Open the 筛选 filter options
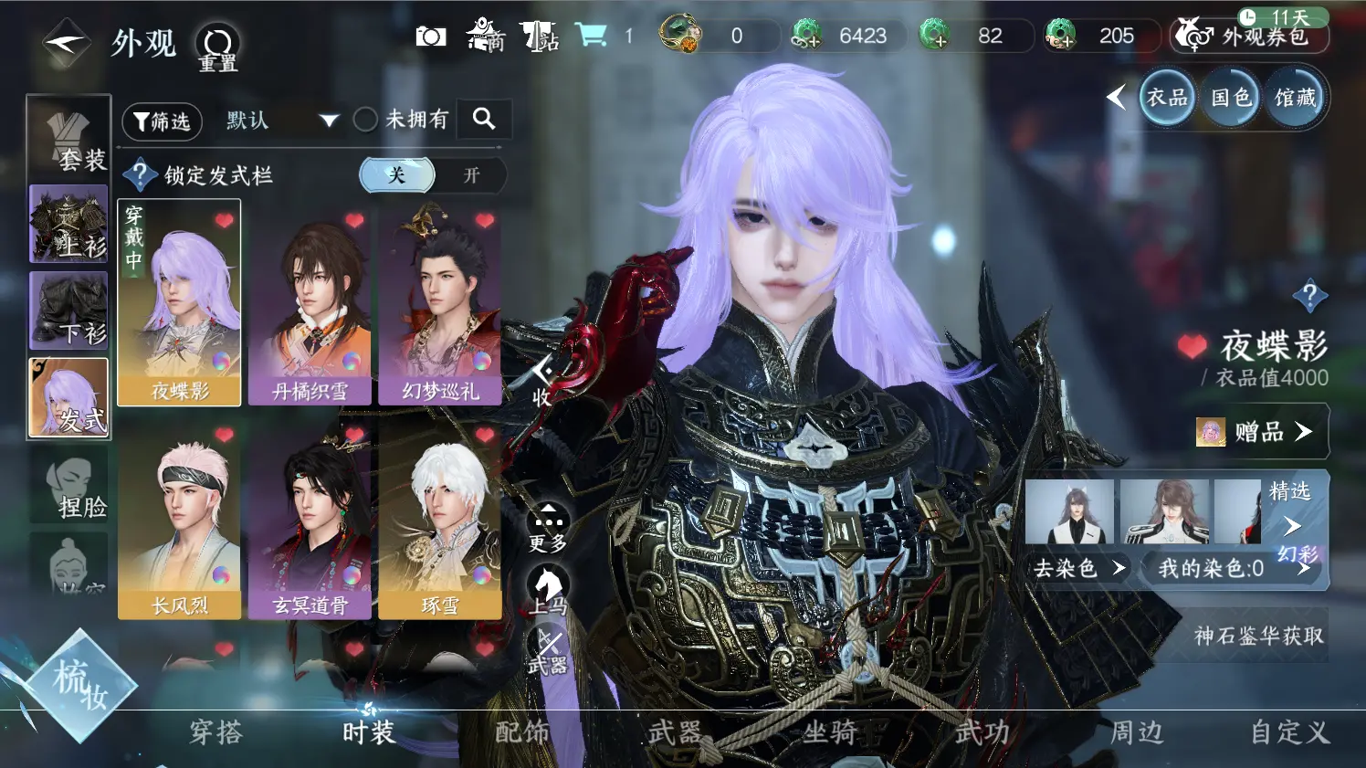This screenshot has height=768, width=1366. (x=162, y=121)
